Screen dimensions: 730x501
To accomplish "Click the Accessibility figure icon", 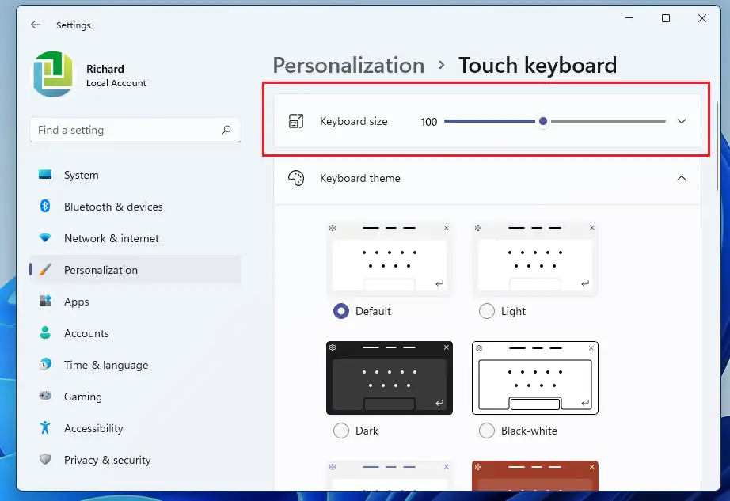I will (45, 427).
